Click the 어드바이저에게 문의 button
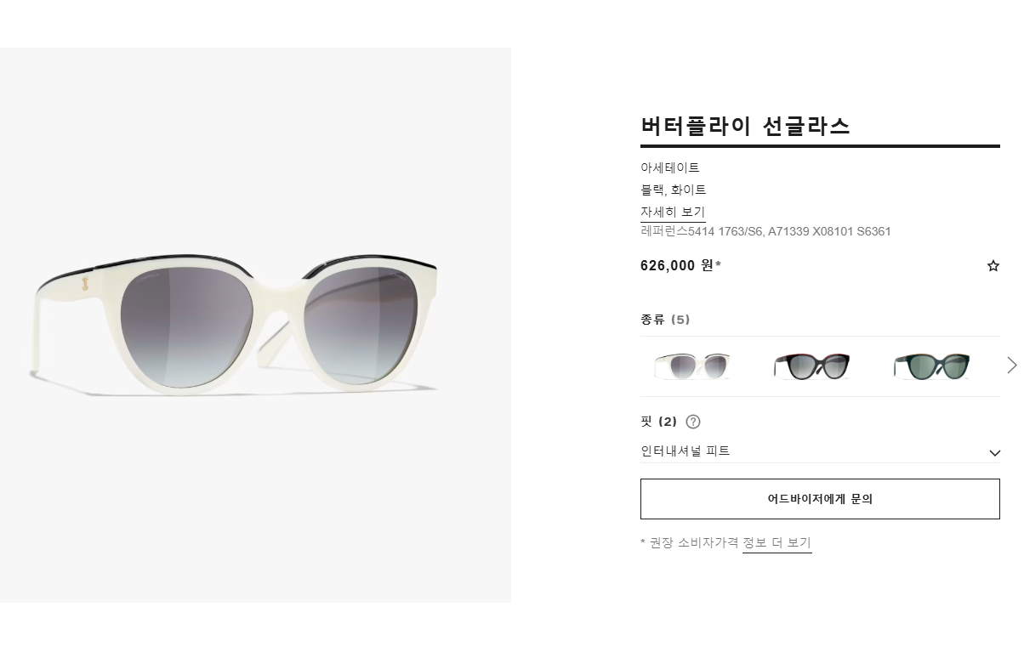Viewport: 1024px width, 652px height. coord(820,499)
